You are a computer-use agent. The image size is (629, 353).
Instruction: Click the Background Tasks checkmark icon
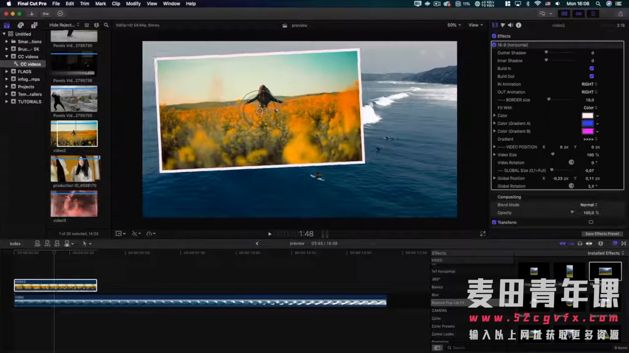click(60, 14)
